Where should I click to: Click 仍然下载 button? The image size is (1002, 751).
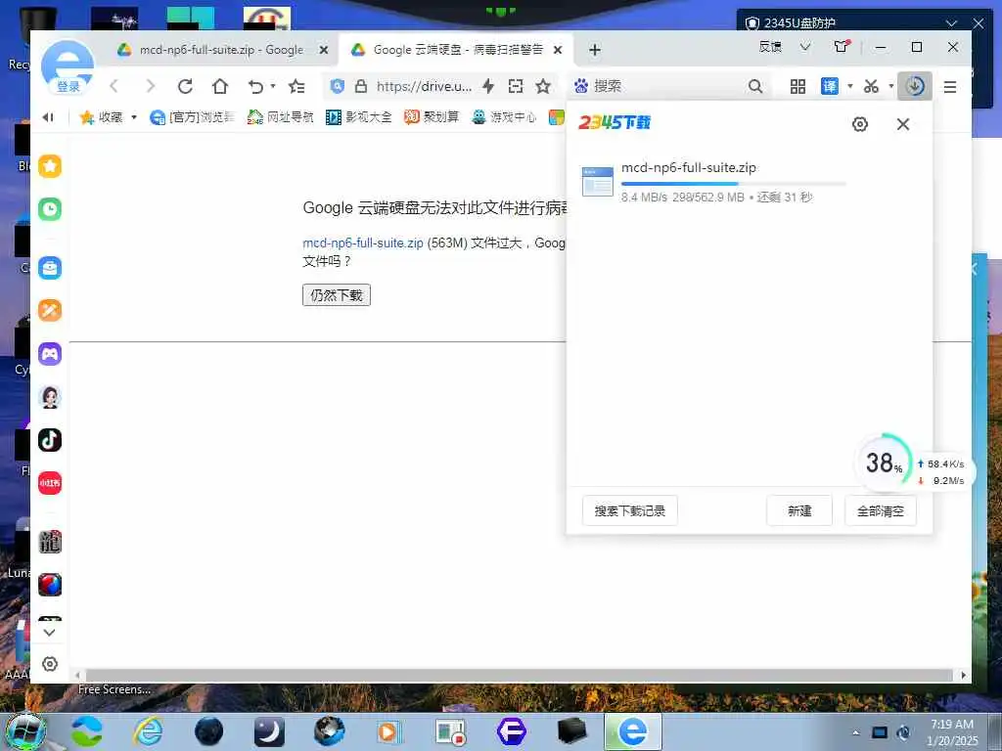(x=337, y=295)
